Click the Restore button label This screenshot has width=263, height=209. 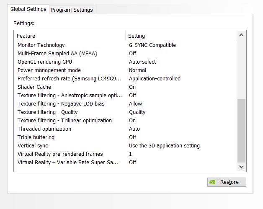[229, 182]
